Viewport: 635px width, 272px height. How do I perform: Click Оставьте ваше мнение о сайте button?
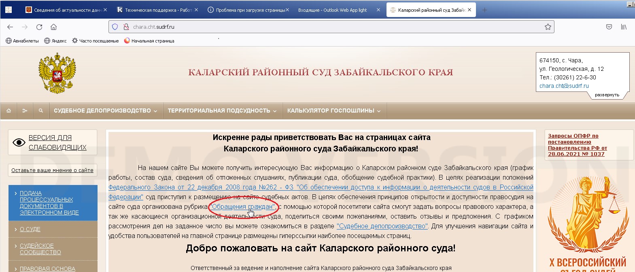pyautogui.click(x=52, y=170)
